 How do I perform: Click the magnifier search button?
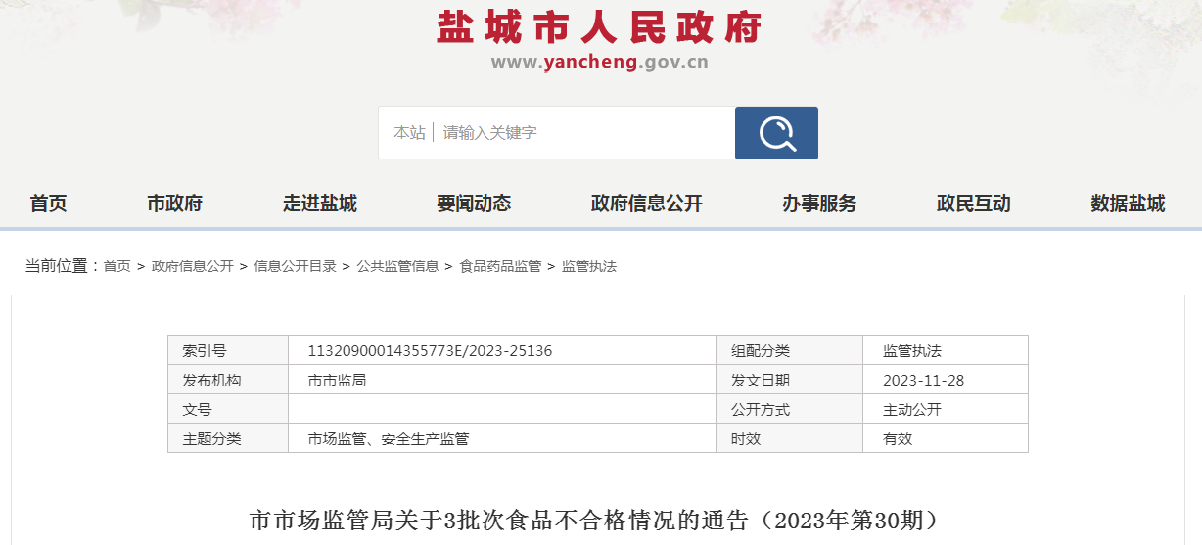[x=776, y=133]
